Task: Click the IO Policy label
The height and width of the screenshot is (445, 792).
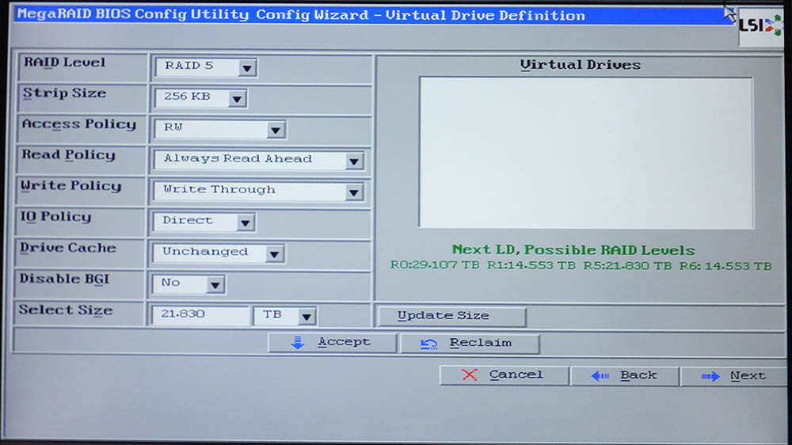Action: 55,217
